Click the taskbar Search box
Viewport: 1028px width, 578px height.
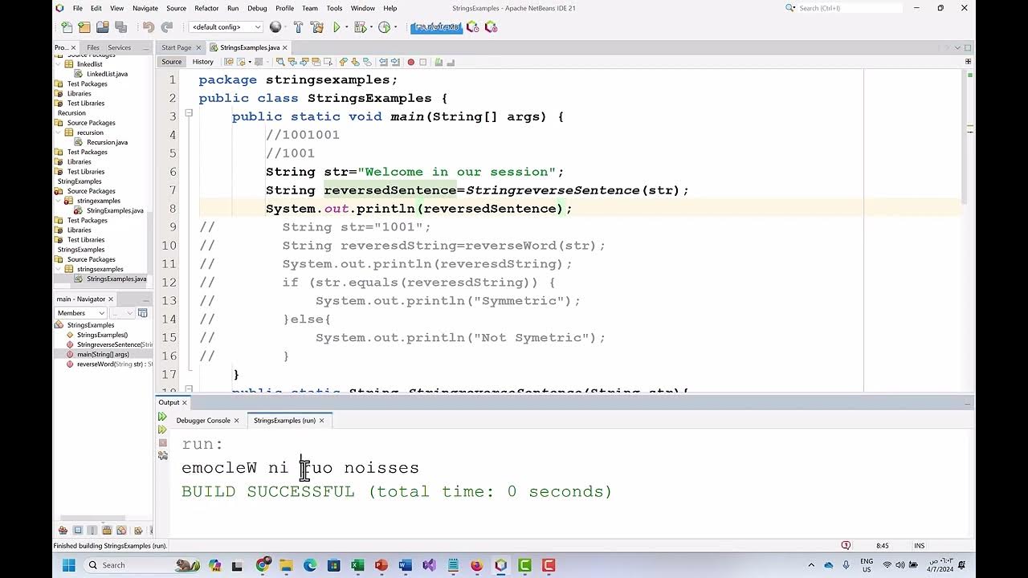tap(141, 565)
